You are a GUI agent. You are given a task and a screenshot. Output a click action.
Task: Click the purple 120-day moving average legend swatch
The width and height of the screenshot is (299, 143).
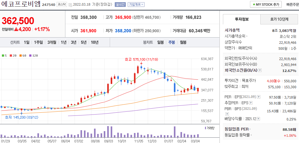click(30, 56)
